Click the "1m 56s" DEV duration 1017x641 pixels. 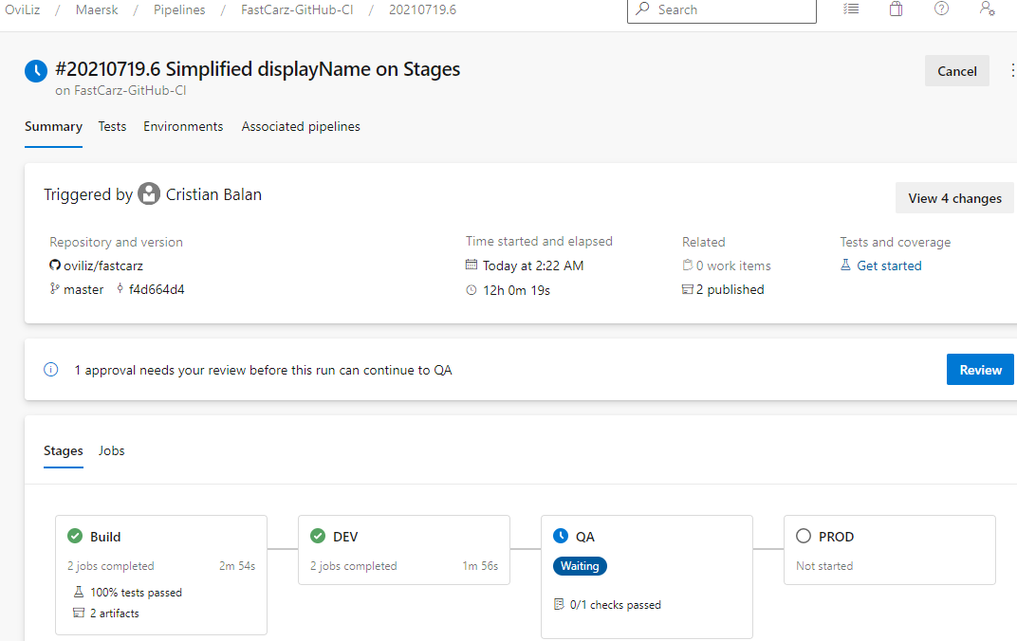[480, 566]
